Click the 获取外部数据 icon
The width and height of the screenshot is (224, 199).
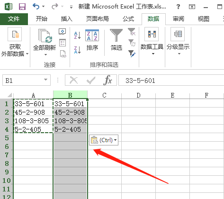tap(15, 34)
